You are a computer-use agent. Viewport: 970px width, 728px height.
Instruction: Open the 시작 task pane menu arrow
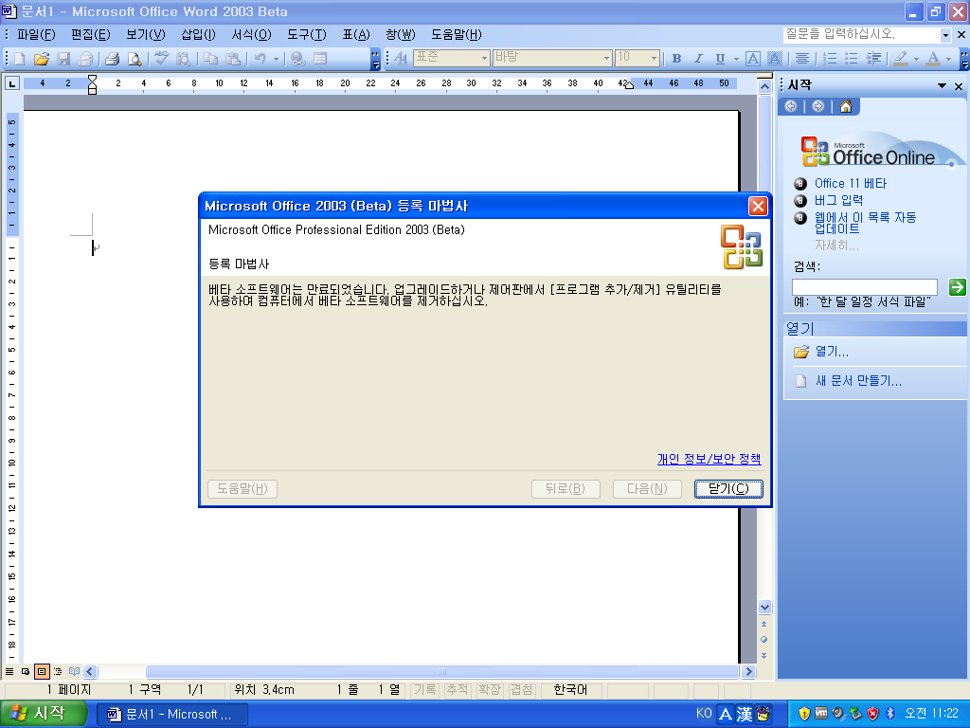(942, 86)
